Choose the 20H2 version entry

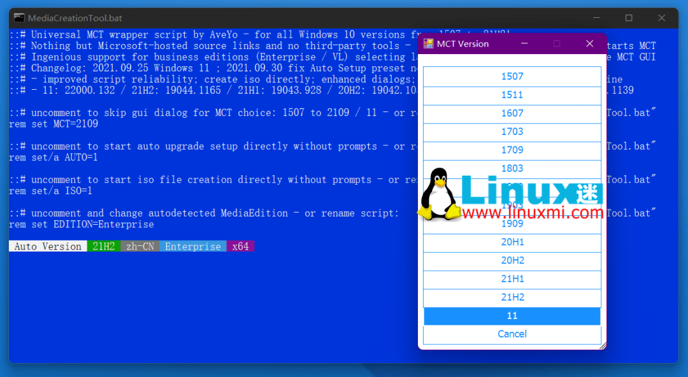[x=512, y=260]
